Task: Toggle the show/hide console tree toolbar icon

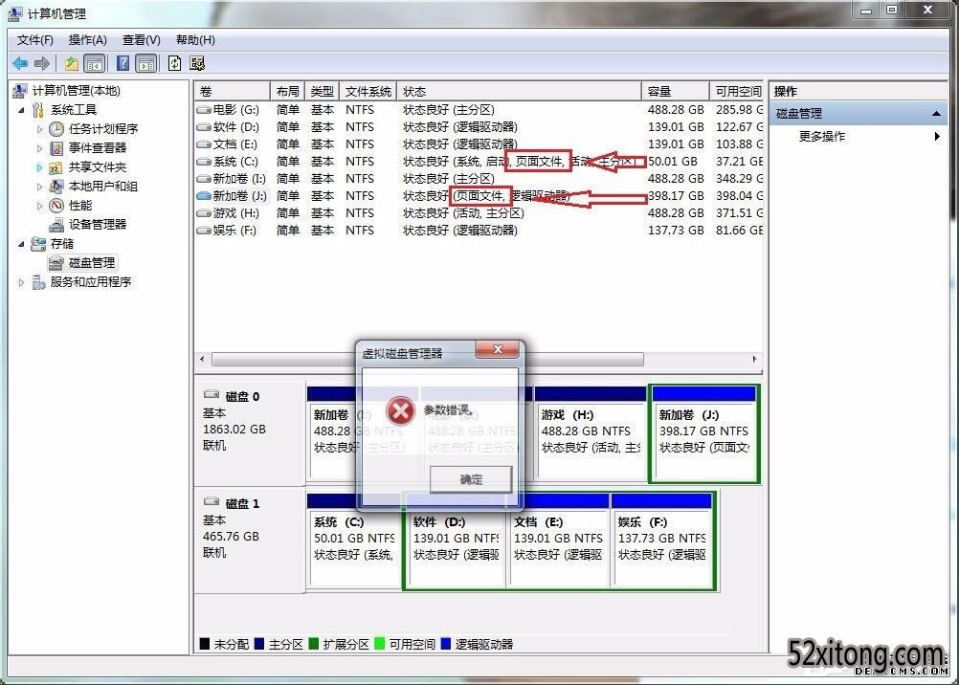Action: [x=94, y=63]
